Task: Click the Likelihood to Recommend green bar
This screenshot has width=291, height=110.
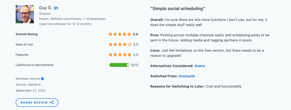Action: click(x=119, y=65)
